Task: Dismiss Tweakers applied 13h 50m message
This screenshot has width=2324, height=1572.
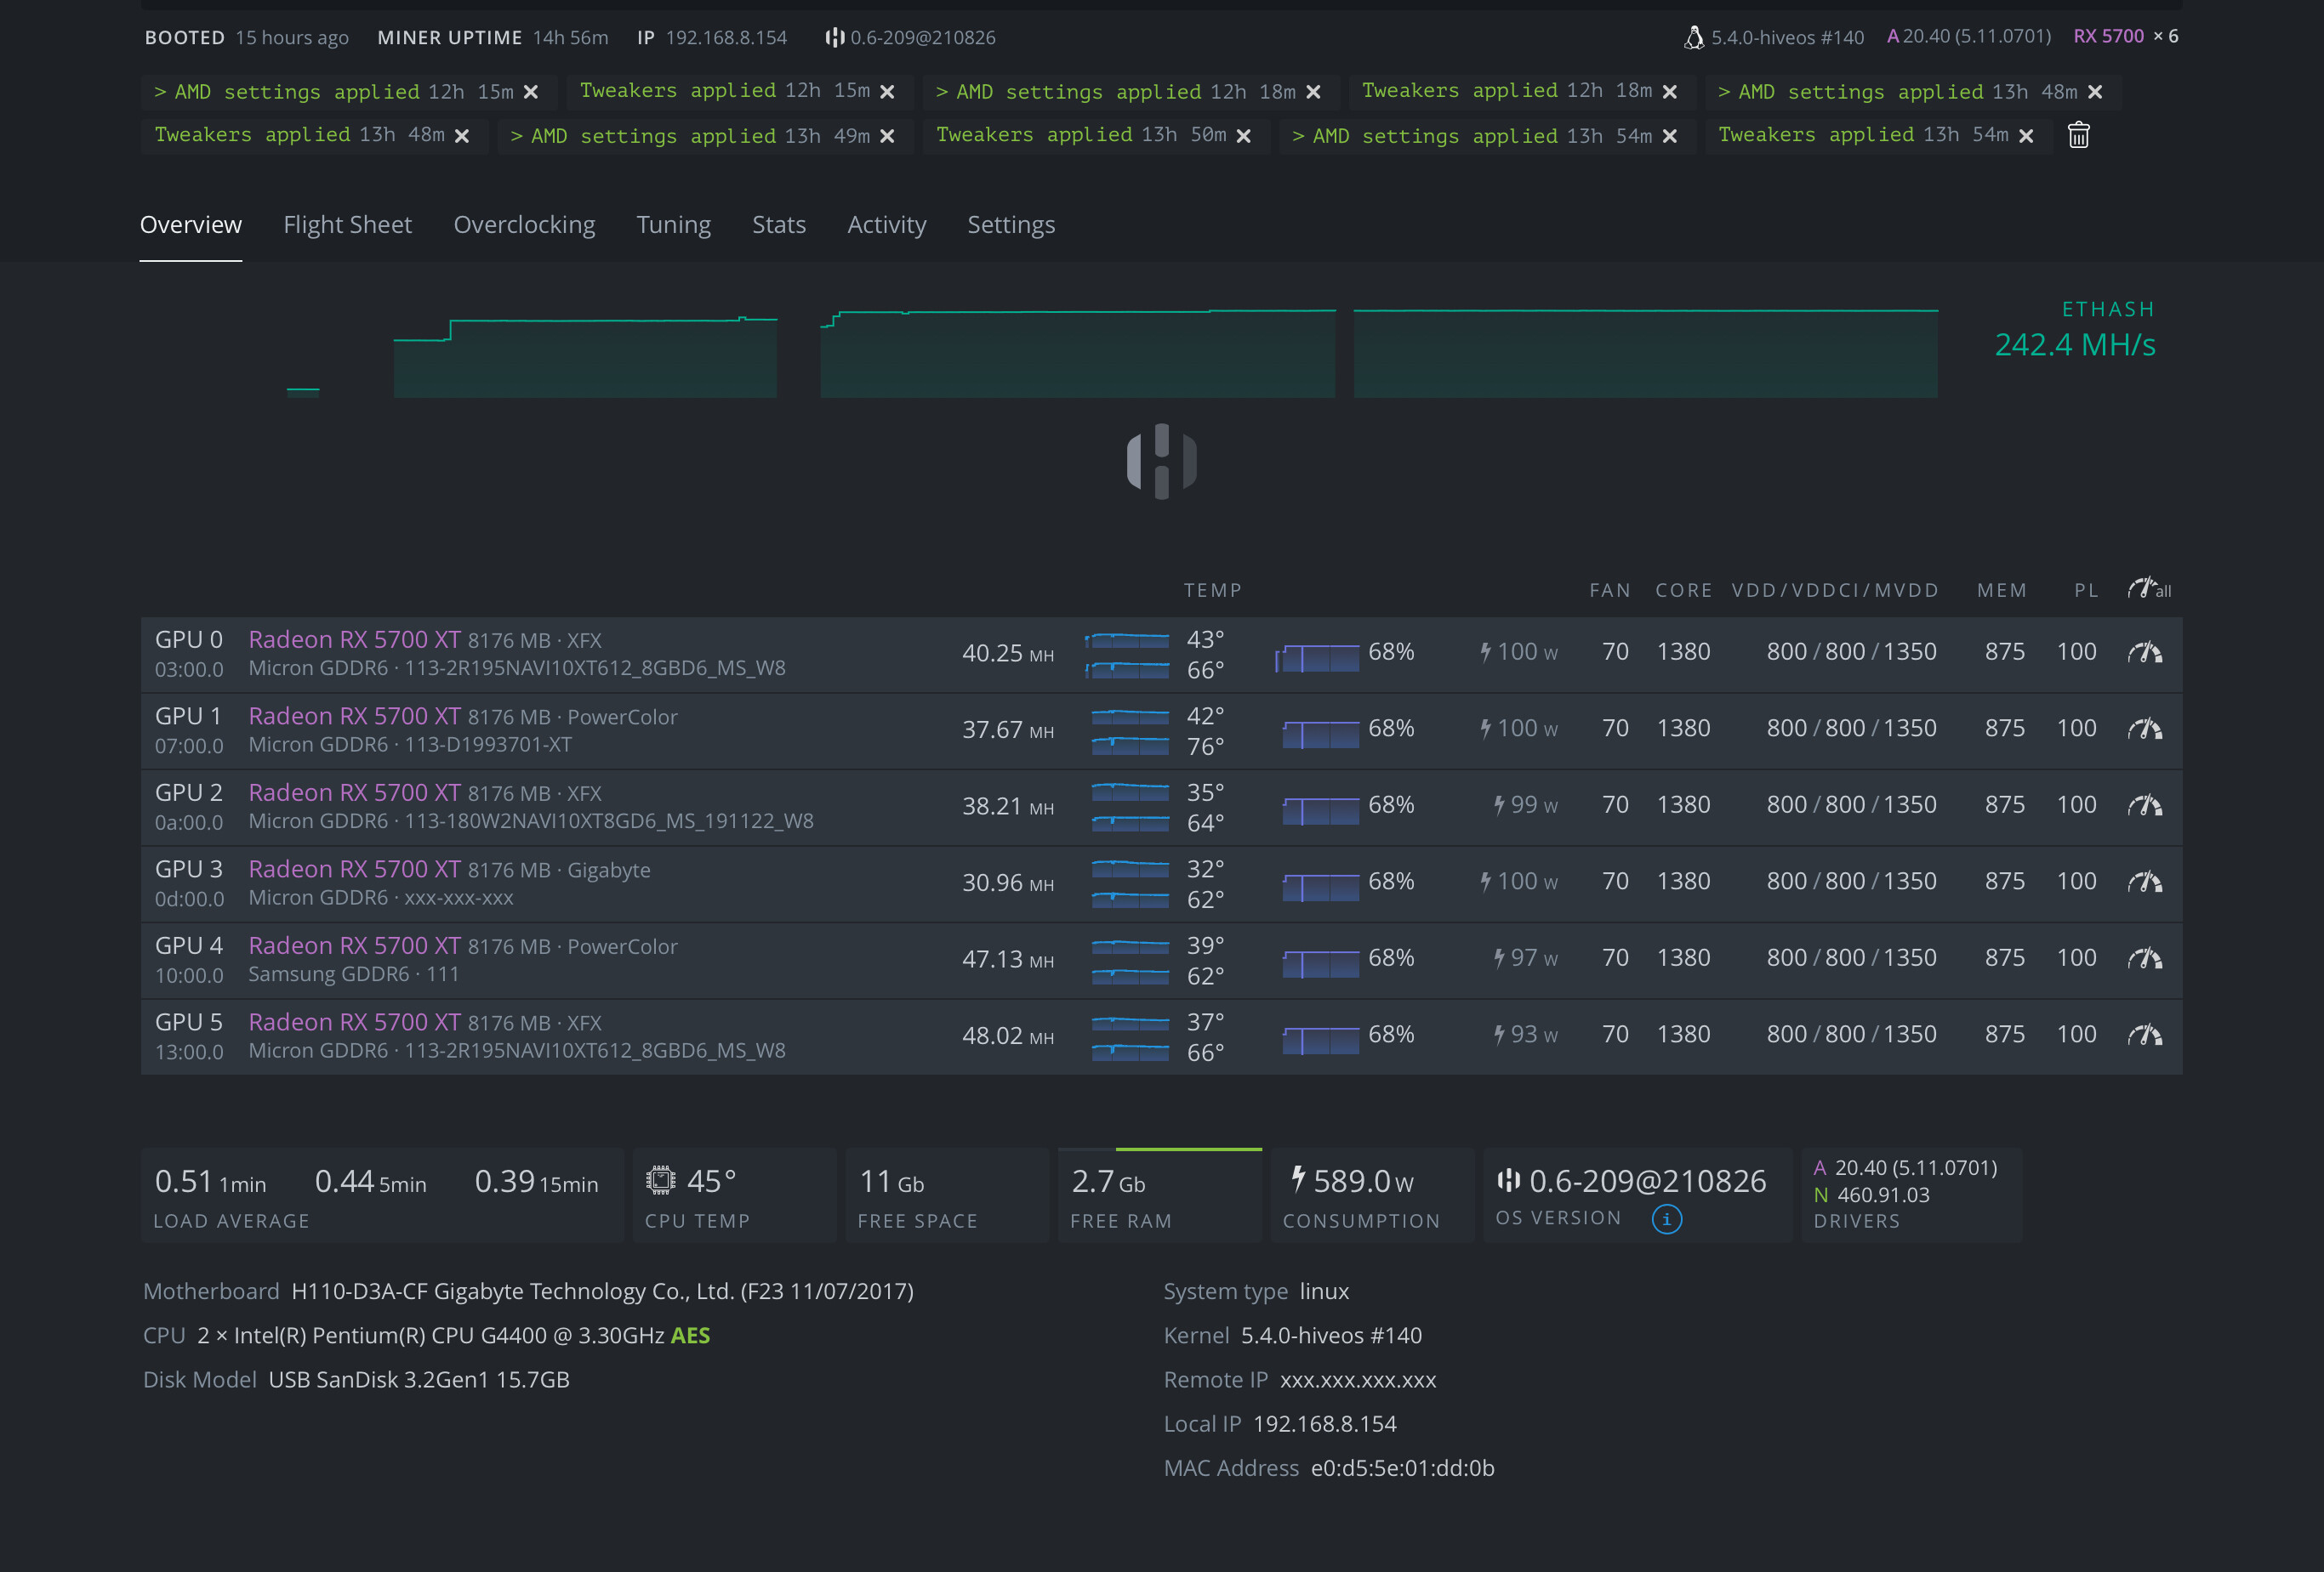Action: [1243, 136]
